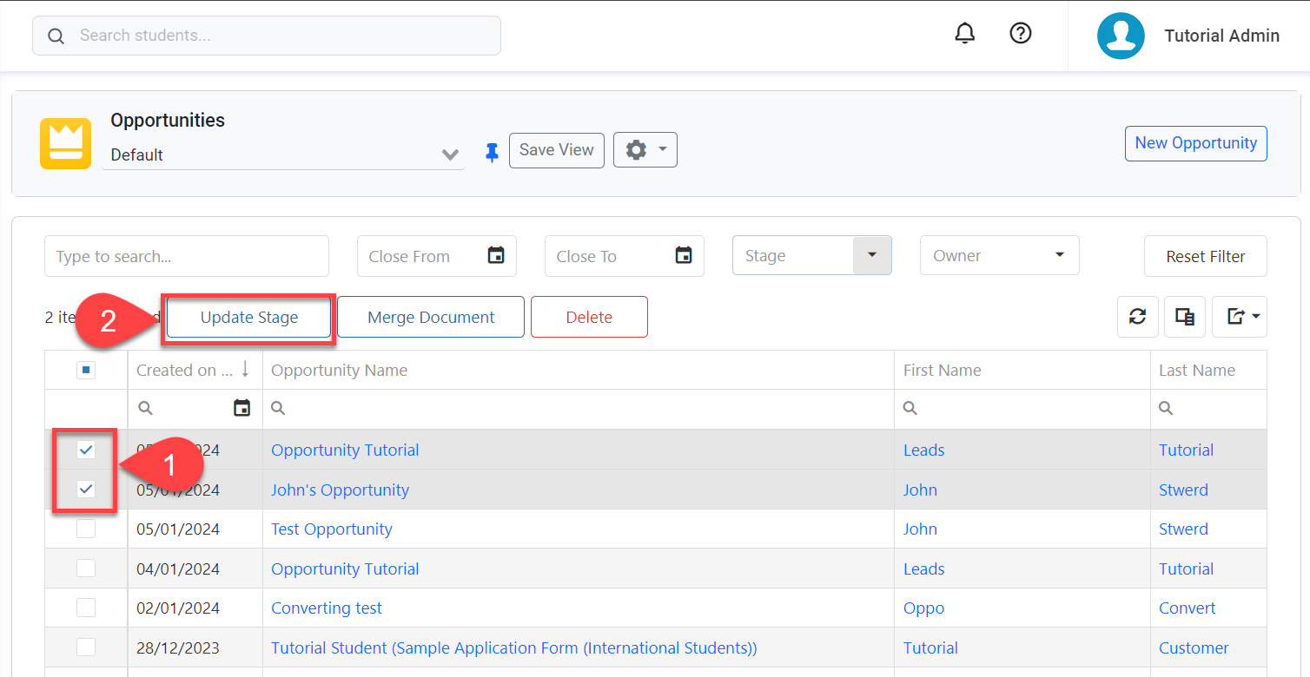Sort by First Name column header

942,370
